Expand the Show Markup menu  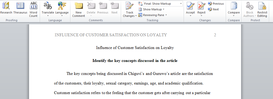point(151,9)
